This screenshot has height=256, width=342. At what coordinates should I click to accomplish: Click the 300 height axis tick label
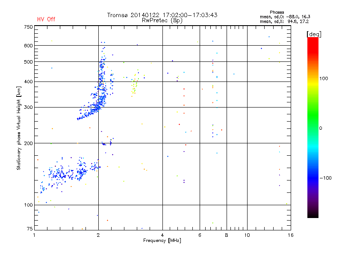(28, 107)
